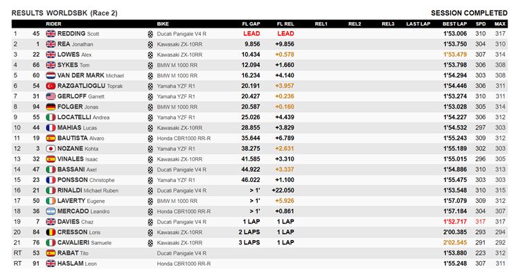This screenshot has height=272, width=516.
Task: Click the checkered flag icon in REA's row
Action: click(150, 44)
